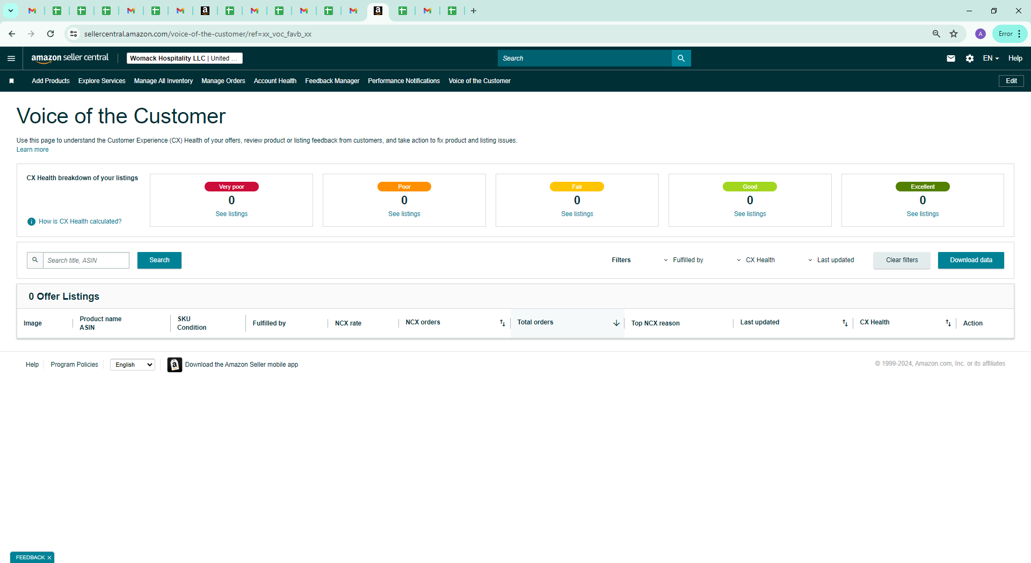Bookmark this page with the star
Image resolution: width=1031 pixels, height=563 pixels.
954,34
